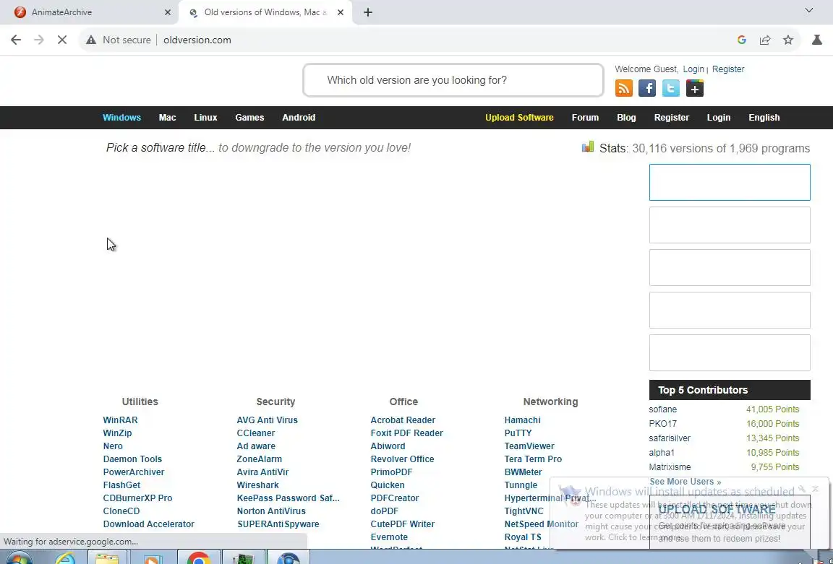Open the BWMeter link
Viewport: 833px width, 564px height.
[x=524, y=472]
